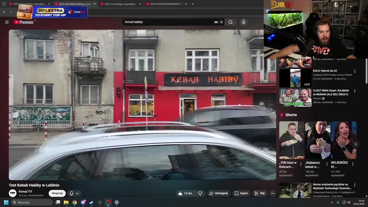Open options for „Najlepszy kebab w short

pyautogui.click(x=327, y=164)
